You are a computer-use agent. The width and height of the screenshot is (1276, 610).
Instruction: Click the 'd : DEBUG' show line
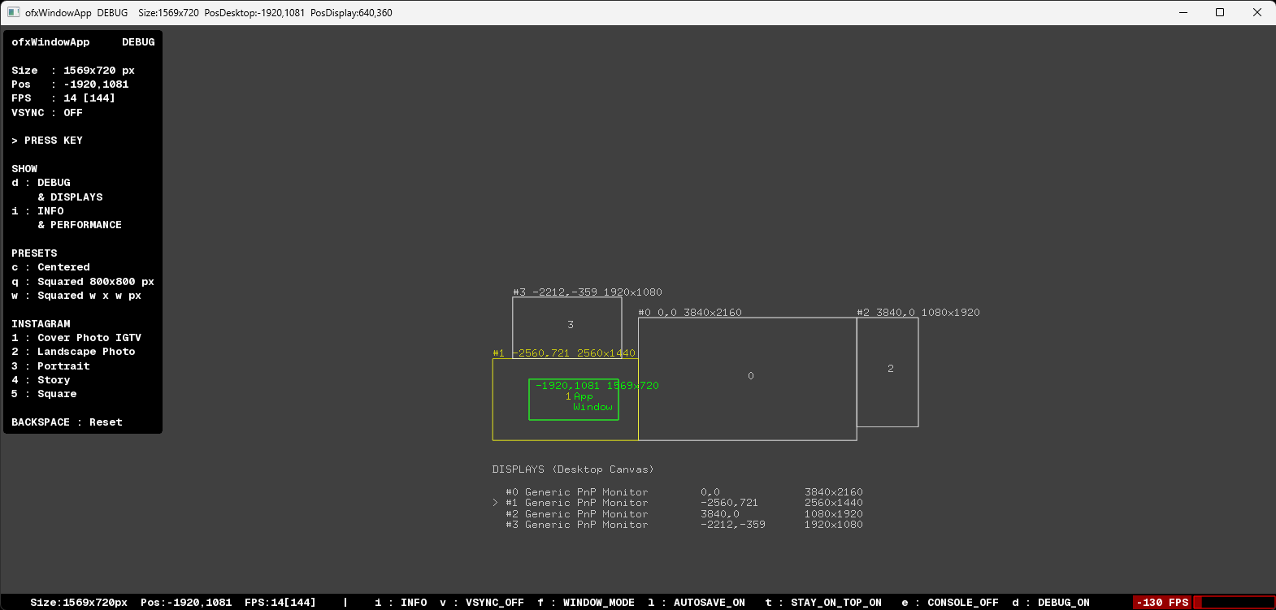pos(41,183)
